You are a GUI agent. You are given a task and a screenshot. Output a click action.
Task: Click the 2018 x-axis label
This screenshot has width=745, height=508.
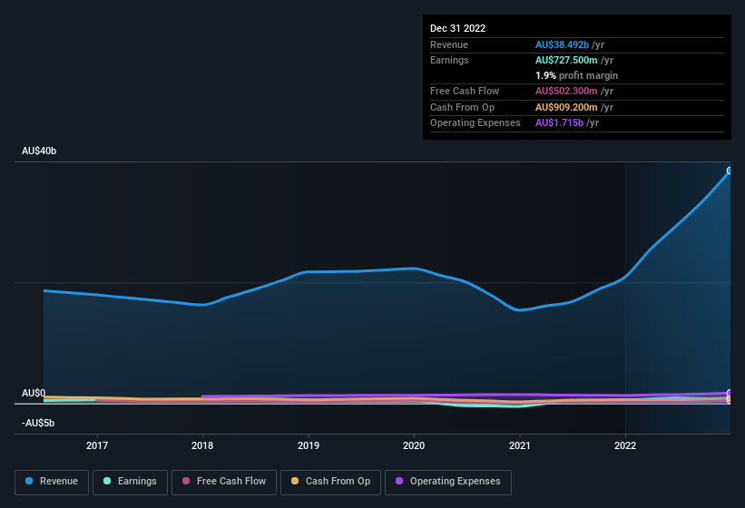coord(202,445)
